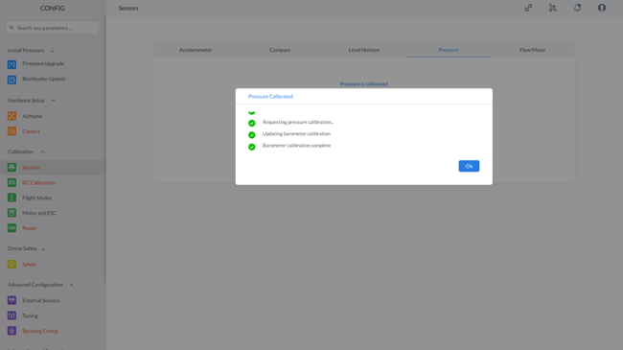Image resolution: width=623 pixels, height=350 pixels.
Task: Open the user profile icon
Action: (x=602, y=8)
